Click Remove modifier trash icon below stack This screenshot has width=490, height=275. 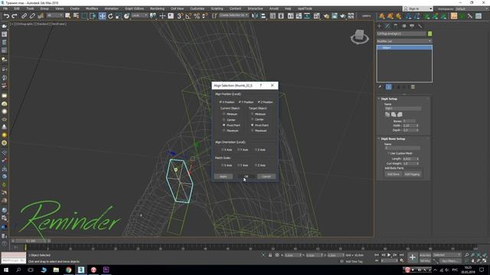413,87
